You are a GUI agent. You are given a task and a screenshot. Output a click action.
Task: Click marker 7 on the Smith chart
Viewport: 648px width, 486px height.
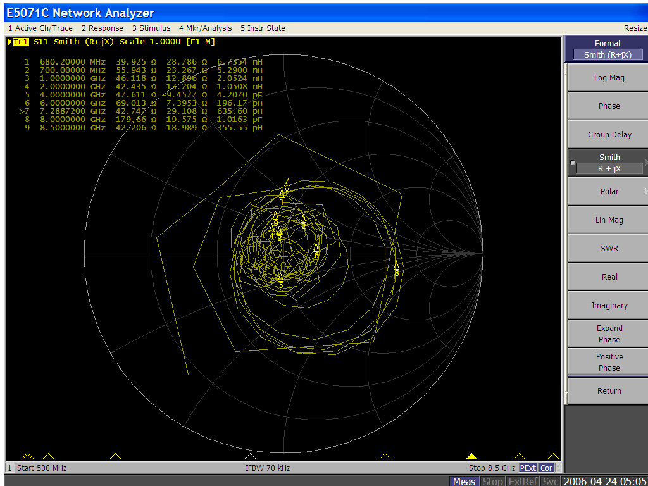[x=287, y=185]
